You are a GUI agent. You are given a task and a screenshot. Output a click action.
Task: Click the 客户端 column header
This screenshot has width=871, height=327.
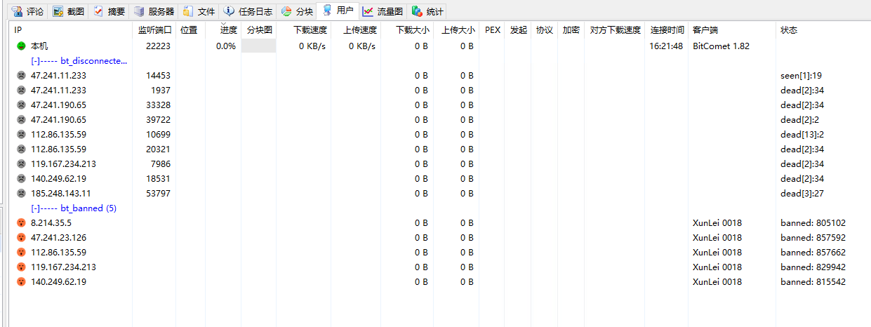tap(705, 30)
